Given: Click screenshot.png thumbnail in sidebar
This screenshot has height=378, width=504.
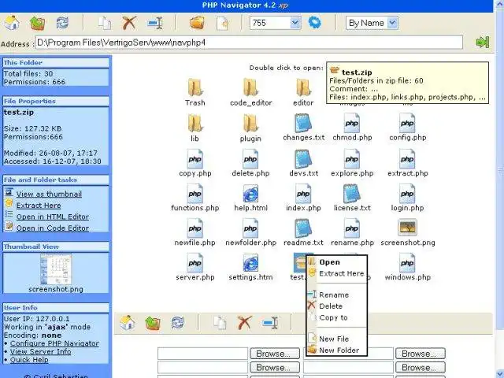Looking at the screenshot, I should pos(56,269).
